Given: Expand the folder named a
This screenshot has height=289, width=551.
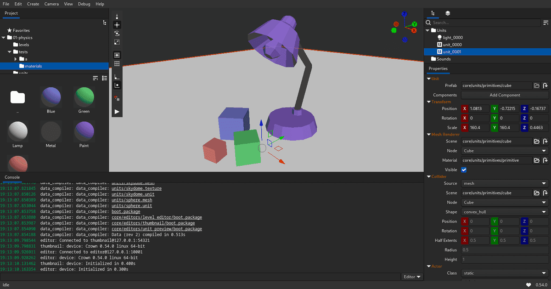Looking at the screenshot, I should 15,59.
